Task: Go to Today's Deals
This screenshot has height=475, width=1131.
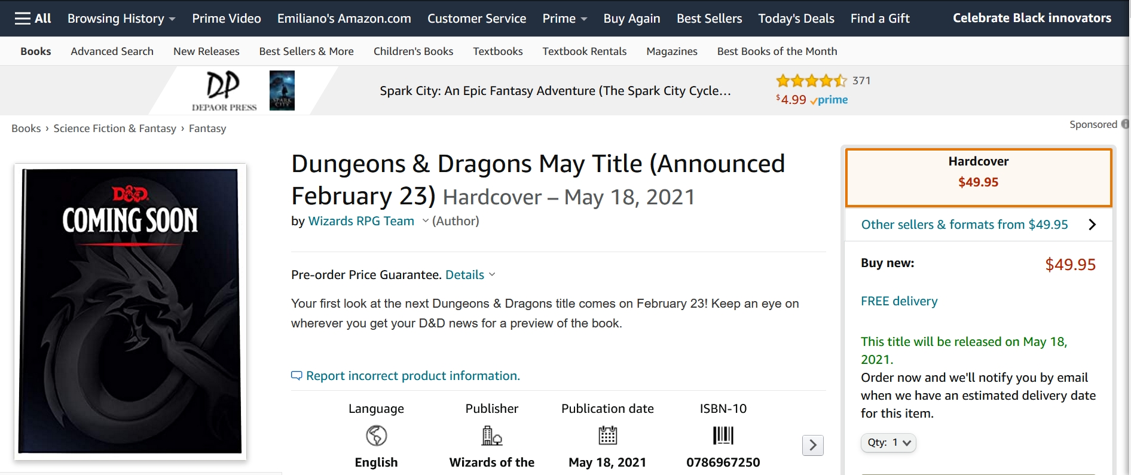Action: (x=796, y=19)
